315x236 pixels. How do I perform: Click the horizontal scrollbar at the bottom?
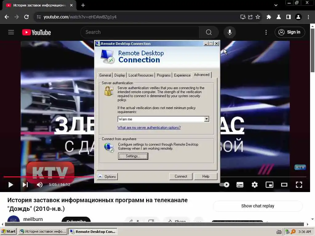[155, 224]
